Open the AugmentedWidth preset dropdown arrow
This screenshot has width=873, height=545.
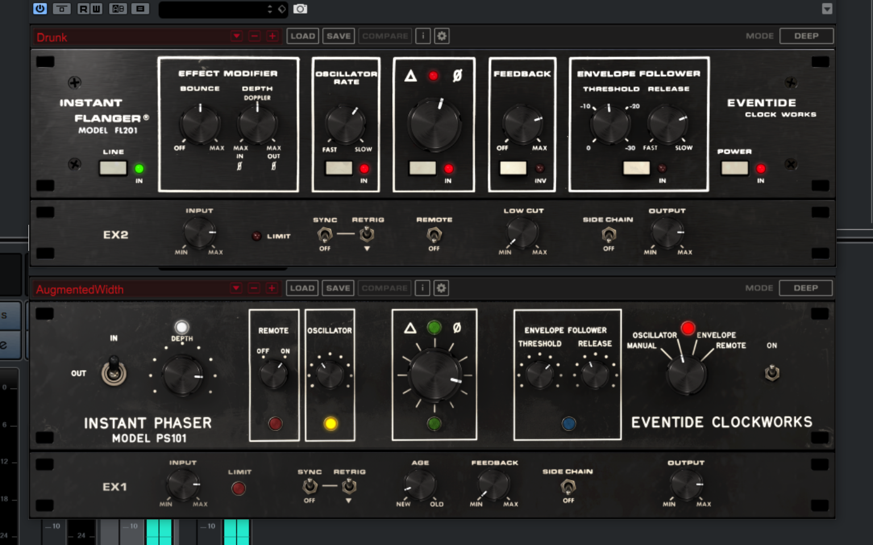(236, 288)
